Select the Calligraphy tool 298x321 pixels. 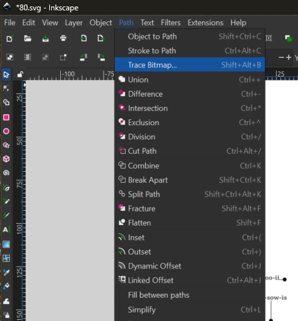click(x=6, y=215)
